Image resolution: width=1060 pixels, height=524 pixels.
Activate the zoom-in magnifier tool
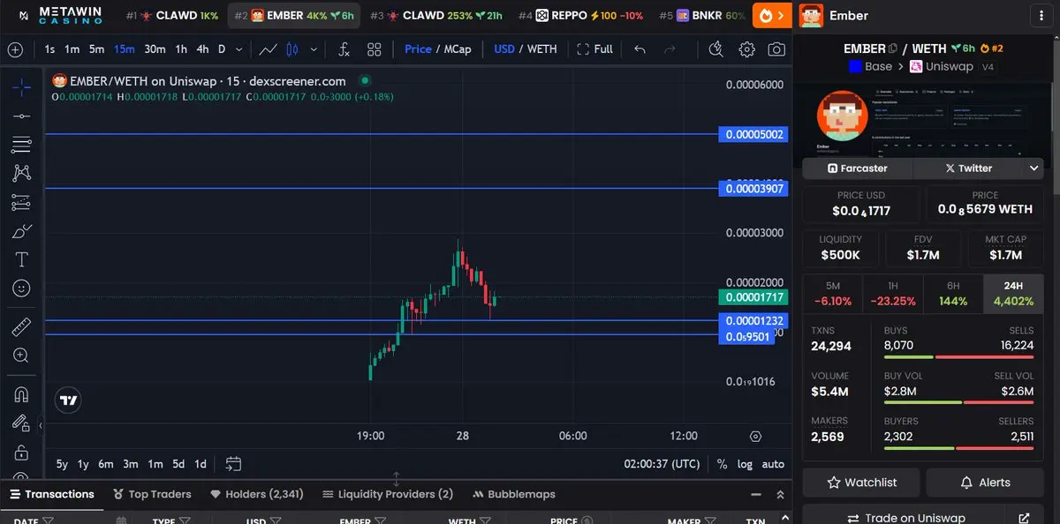point(22,356)
